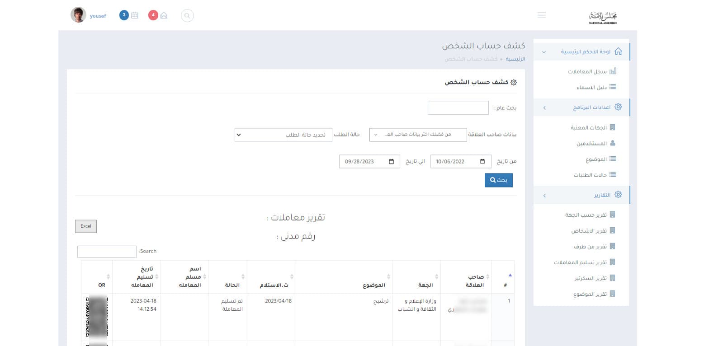Follow the الرئيسية breadcrumb link
709x346 pixels.
[515, 59]
